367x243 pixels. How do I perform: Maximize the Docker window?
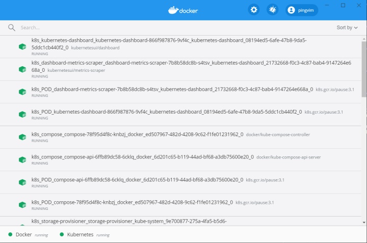[343, 5]
